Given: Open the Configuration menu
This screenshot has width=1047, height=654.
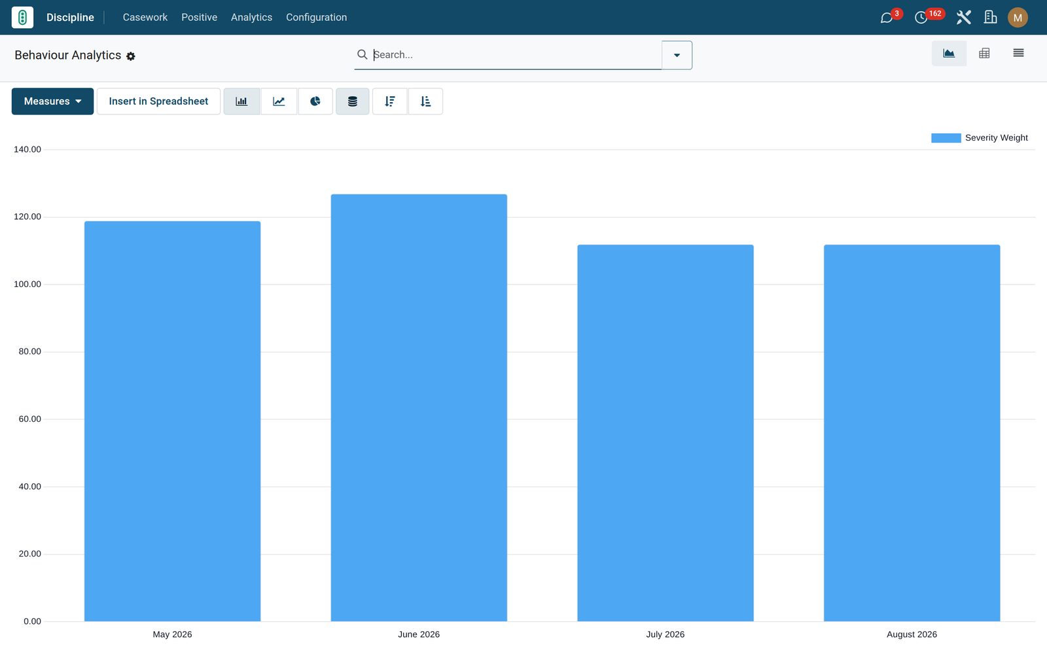Looking at the screenshot, I should click(x=316, y=18).
